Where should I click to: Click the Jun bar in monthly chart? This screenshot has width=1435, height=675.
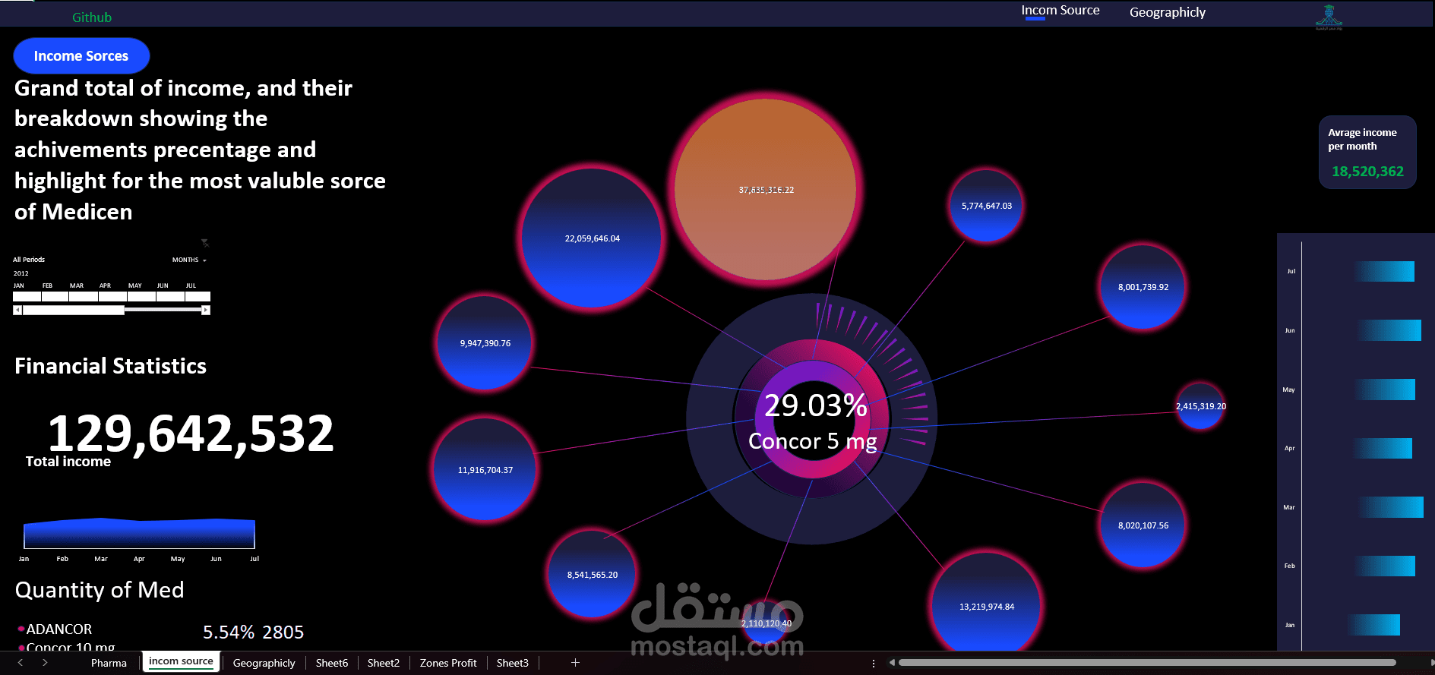coord(1389,330)
